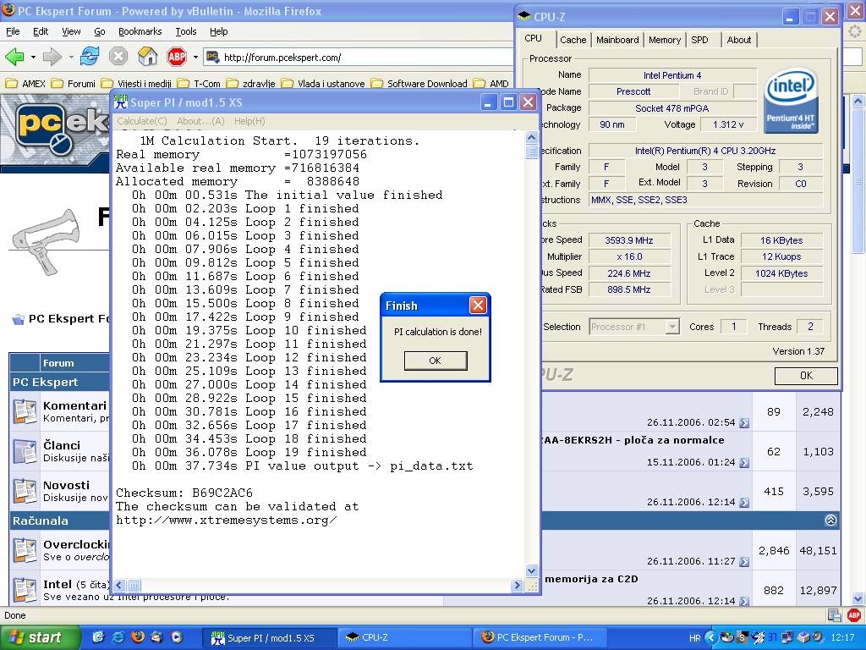Click the Super PI scroll down arrow
The height and width of the screenshot is (650, 866).
pyautogui.click(x=531, y=571)
